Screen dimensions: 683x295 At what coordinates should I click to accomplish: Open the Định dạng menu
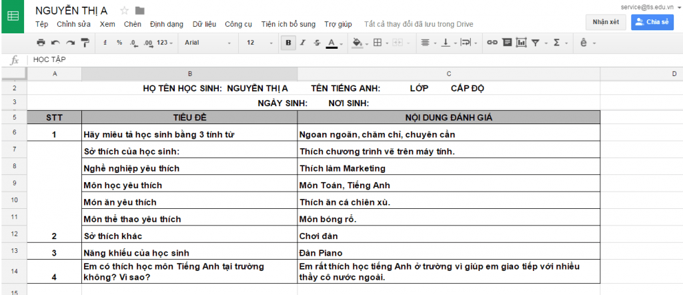[167, 24]
